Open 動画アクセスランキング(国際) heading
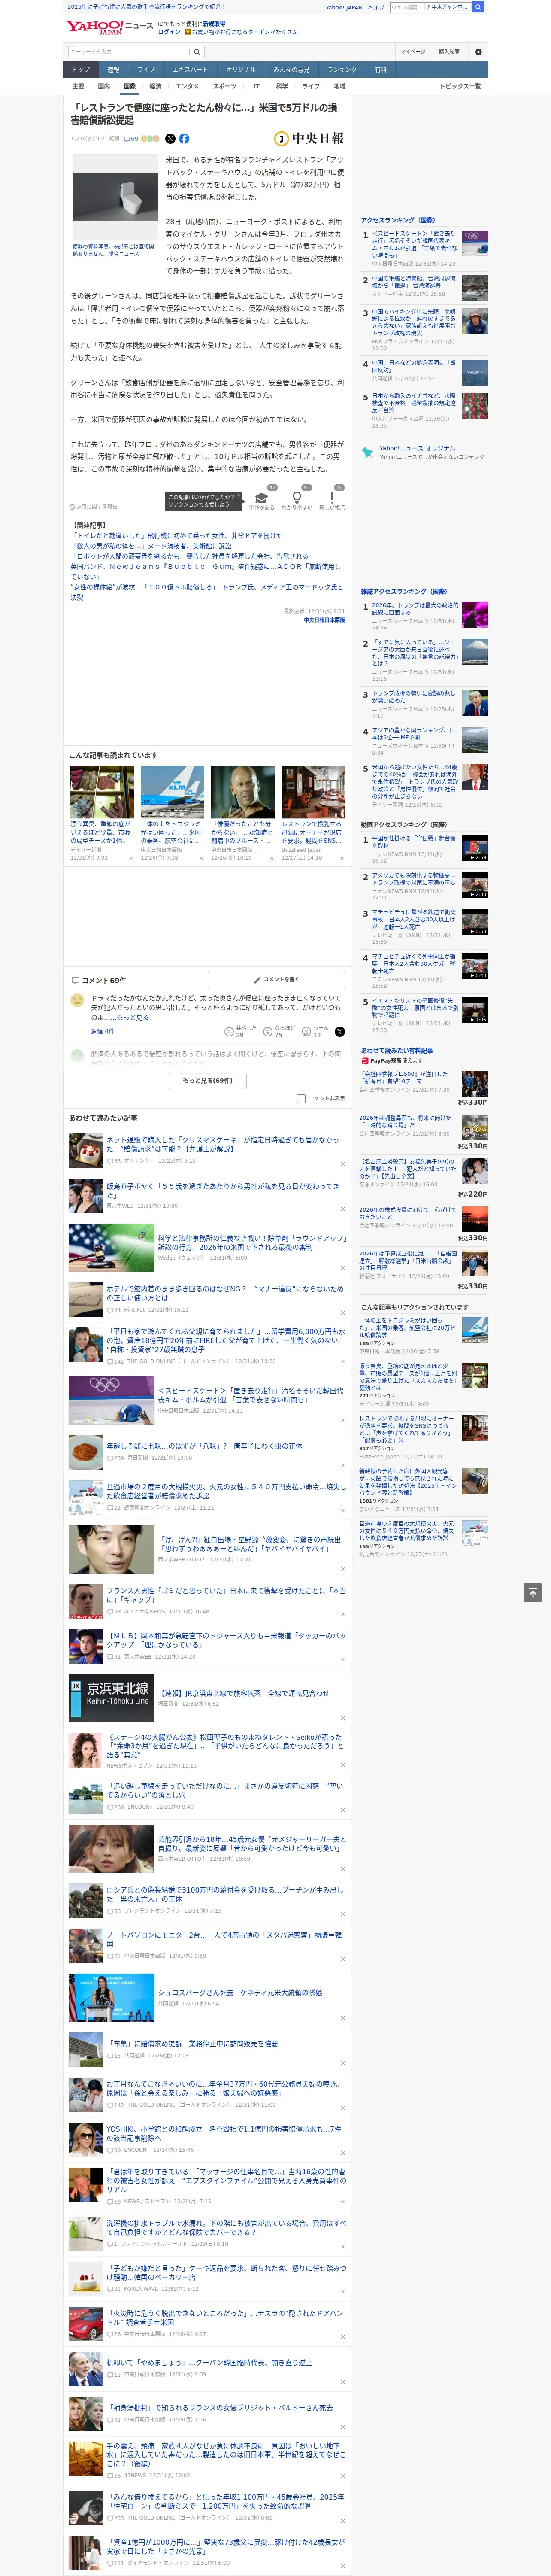 pyautogui.click(x=404, y=825)
